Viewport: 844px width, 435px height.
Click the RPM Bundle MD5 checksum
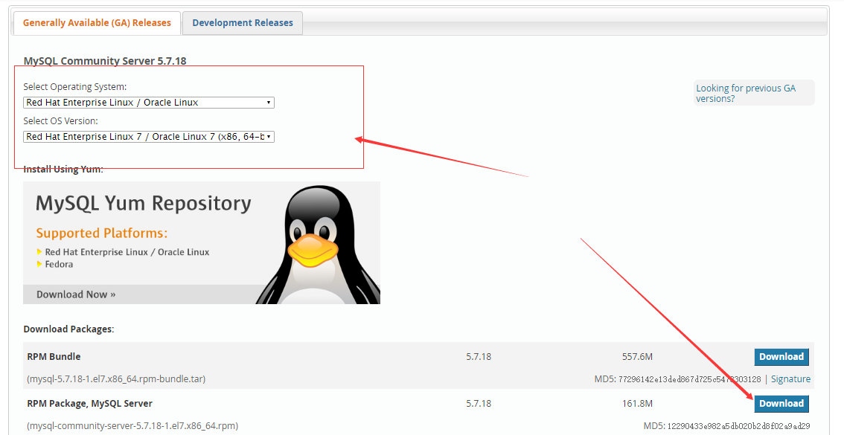689,379
